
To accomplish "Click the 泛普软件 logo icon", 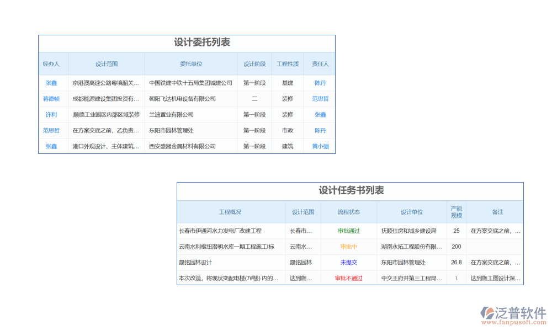I will [x=489, y=313].
